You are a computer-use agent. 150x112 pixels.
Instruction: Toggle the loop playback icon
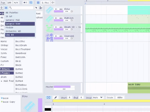pos(31,2)
